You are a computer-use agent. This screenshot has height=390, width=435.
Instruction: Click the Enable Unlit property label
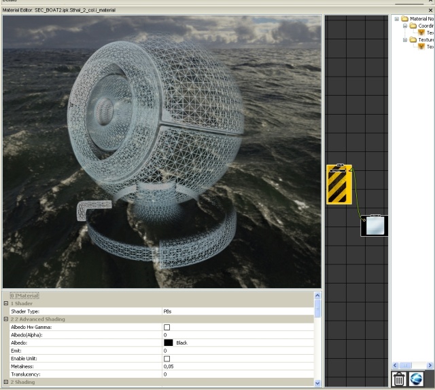click(24, 359)
